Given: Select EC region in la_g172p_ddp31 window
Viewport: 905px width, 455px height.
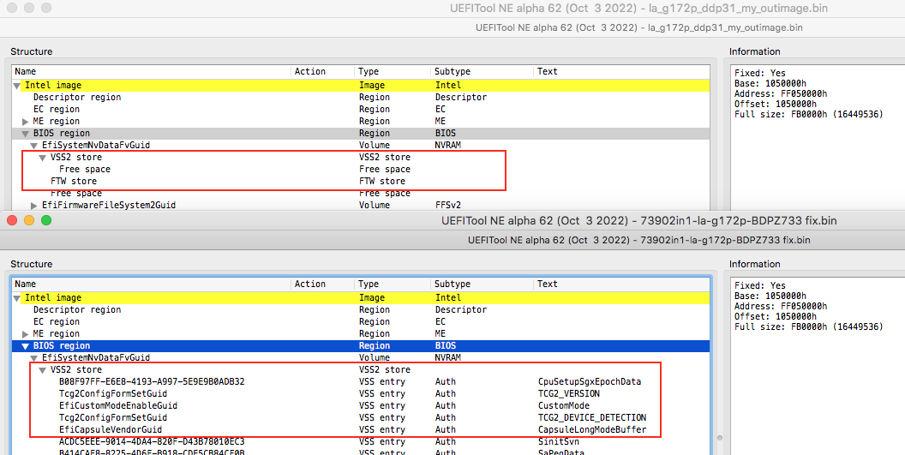Looking at the screenshot, I should click(362, 110).
